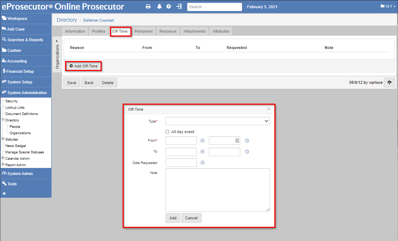Image resolution: width=398 pixels, height=241 pixels.
Task: Switch to the Personnel tab
Action: click(x=143, y=31)
